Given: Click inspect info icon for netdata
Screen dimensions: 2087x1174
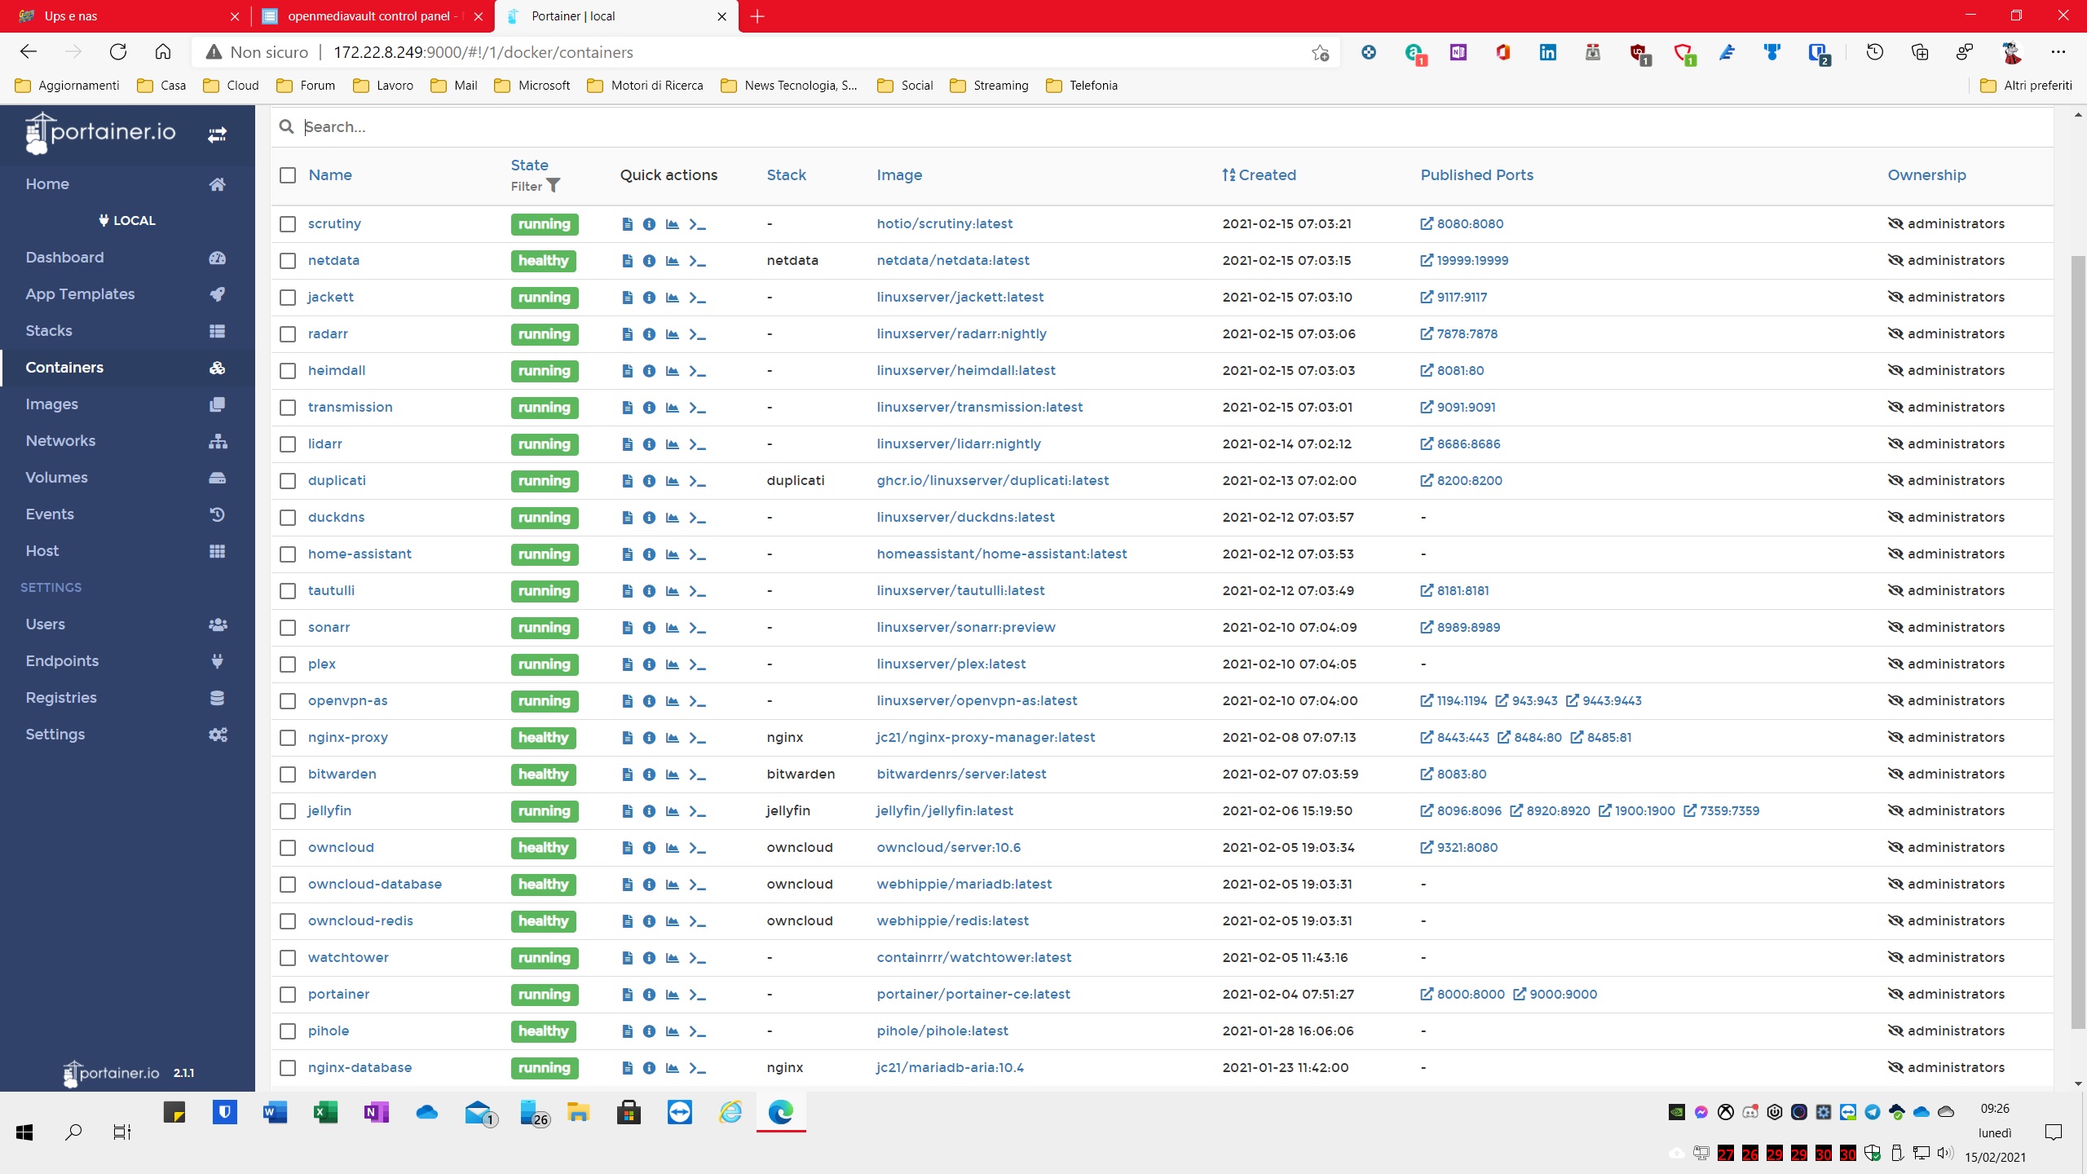Looking at the screenshot, I should [x=649, y=261].
